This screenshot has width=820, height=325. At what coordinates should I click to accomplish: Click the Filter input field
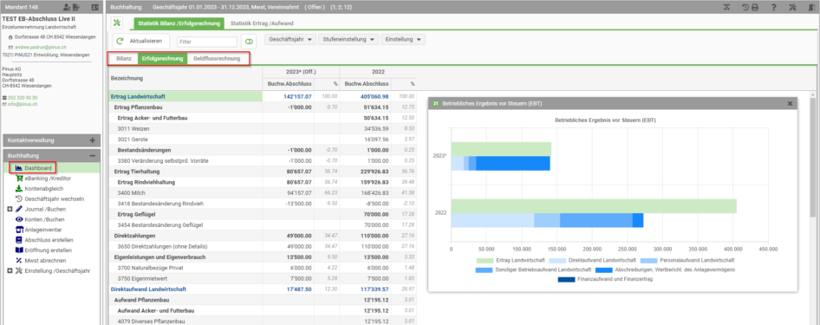click(207, 42)
